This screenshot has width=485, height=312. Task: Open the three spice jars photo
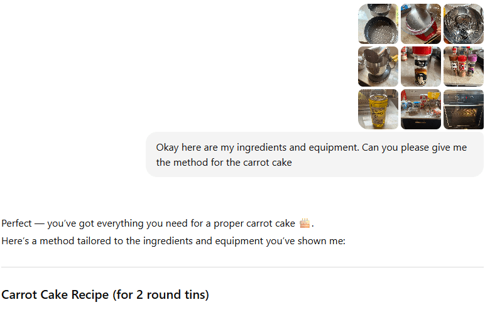463,67
